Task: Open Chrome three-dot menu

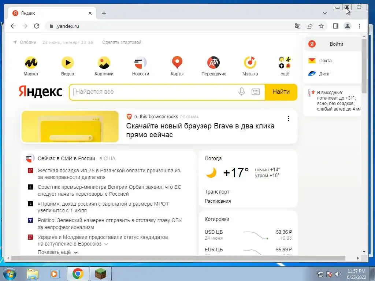Action: 360,26
